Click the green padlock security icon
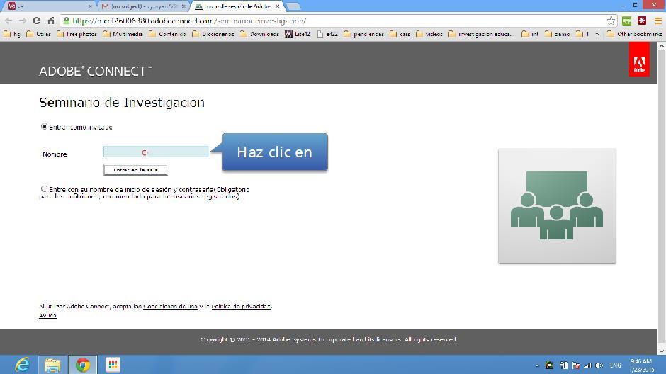Viewport: 666px width, 374px height. (x=66, y=21)
